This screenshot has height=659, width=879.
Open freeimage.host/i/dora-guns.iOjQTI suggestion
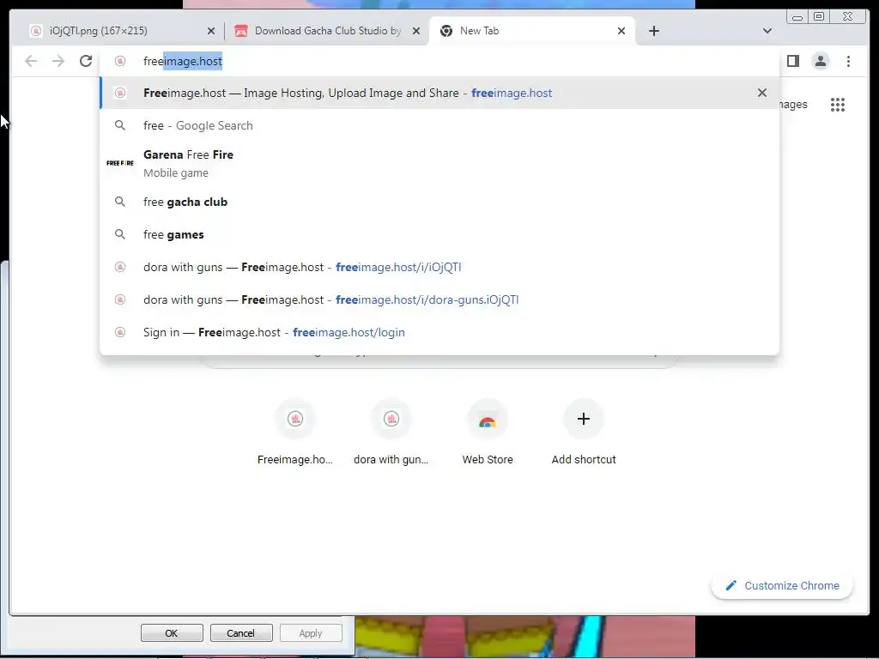[x=439, y=299]
